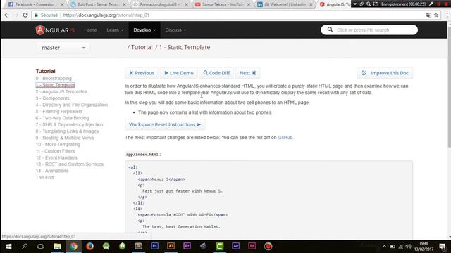Viewport: 451px width, 253px height.
Task: Launch After Effects from the taskbar
Action: pyautogui.click(x=235, y=246)
